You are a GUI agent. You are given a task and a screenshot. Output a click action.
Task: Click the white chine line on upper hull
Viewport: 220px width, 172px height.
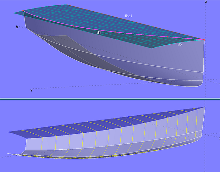[x=141, y=65]
